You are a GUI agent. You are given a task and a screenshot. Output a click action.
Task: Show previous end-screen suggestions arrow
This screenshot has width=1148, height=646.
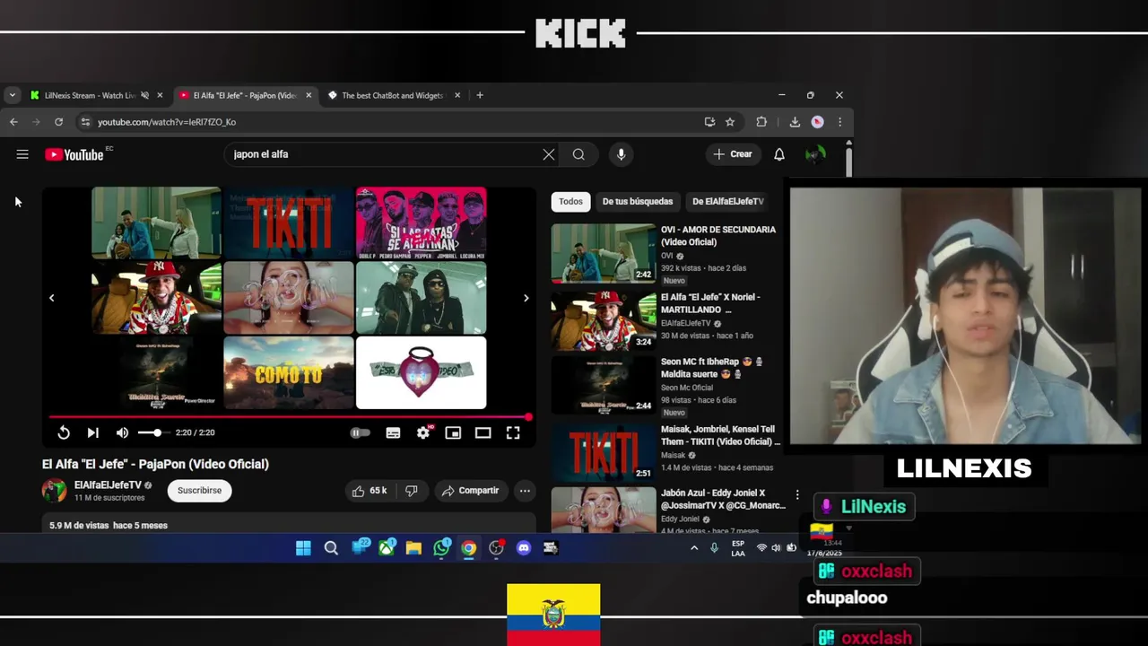[51, 298]
